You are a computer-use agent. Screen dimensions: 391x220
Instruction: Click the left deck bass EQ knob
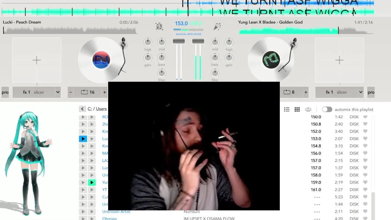point(162,57)
